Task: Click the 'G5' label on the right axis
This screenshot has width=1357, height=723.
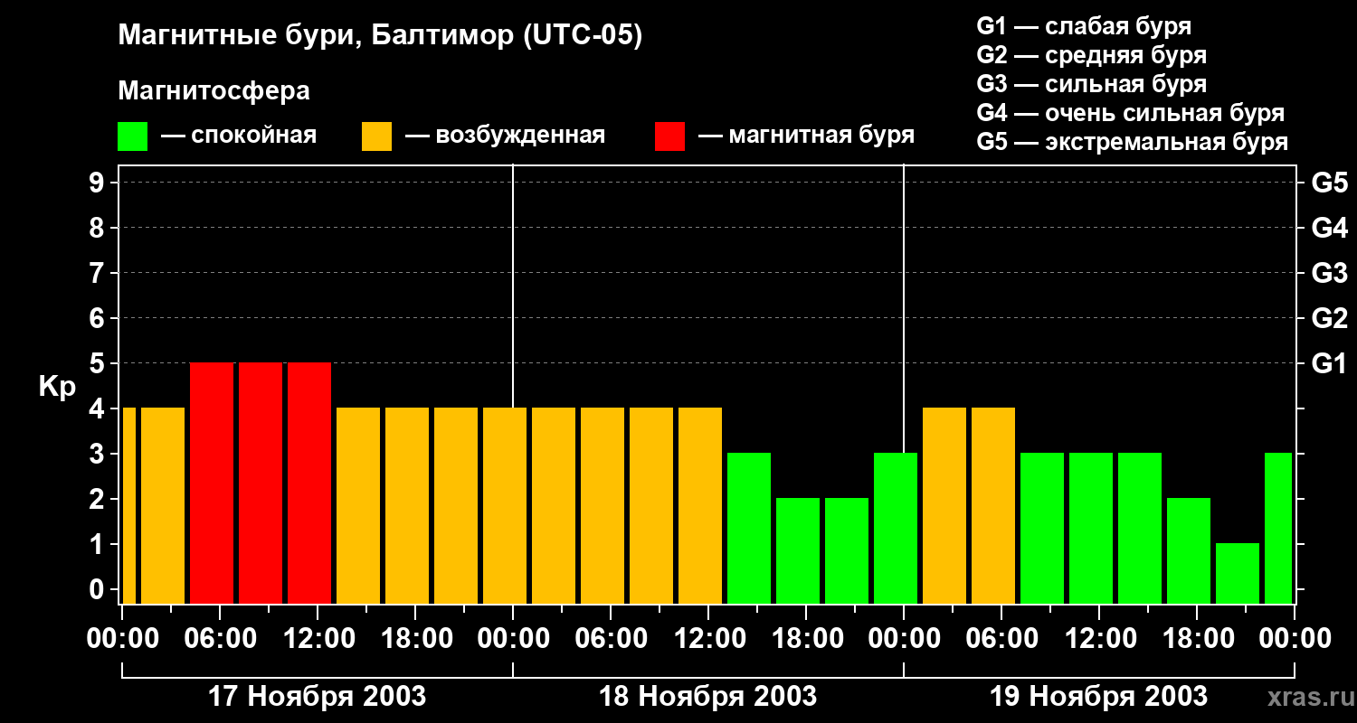Action: point(1329,183)
